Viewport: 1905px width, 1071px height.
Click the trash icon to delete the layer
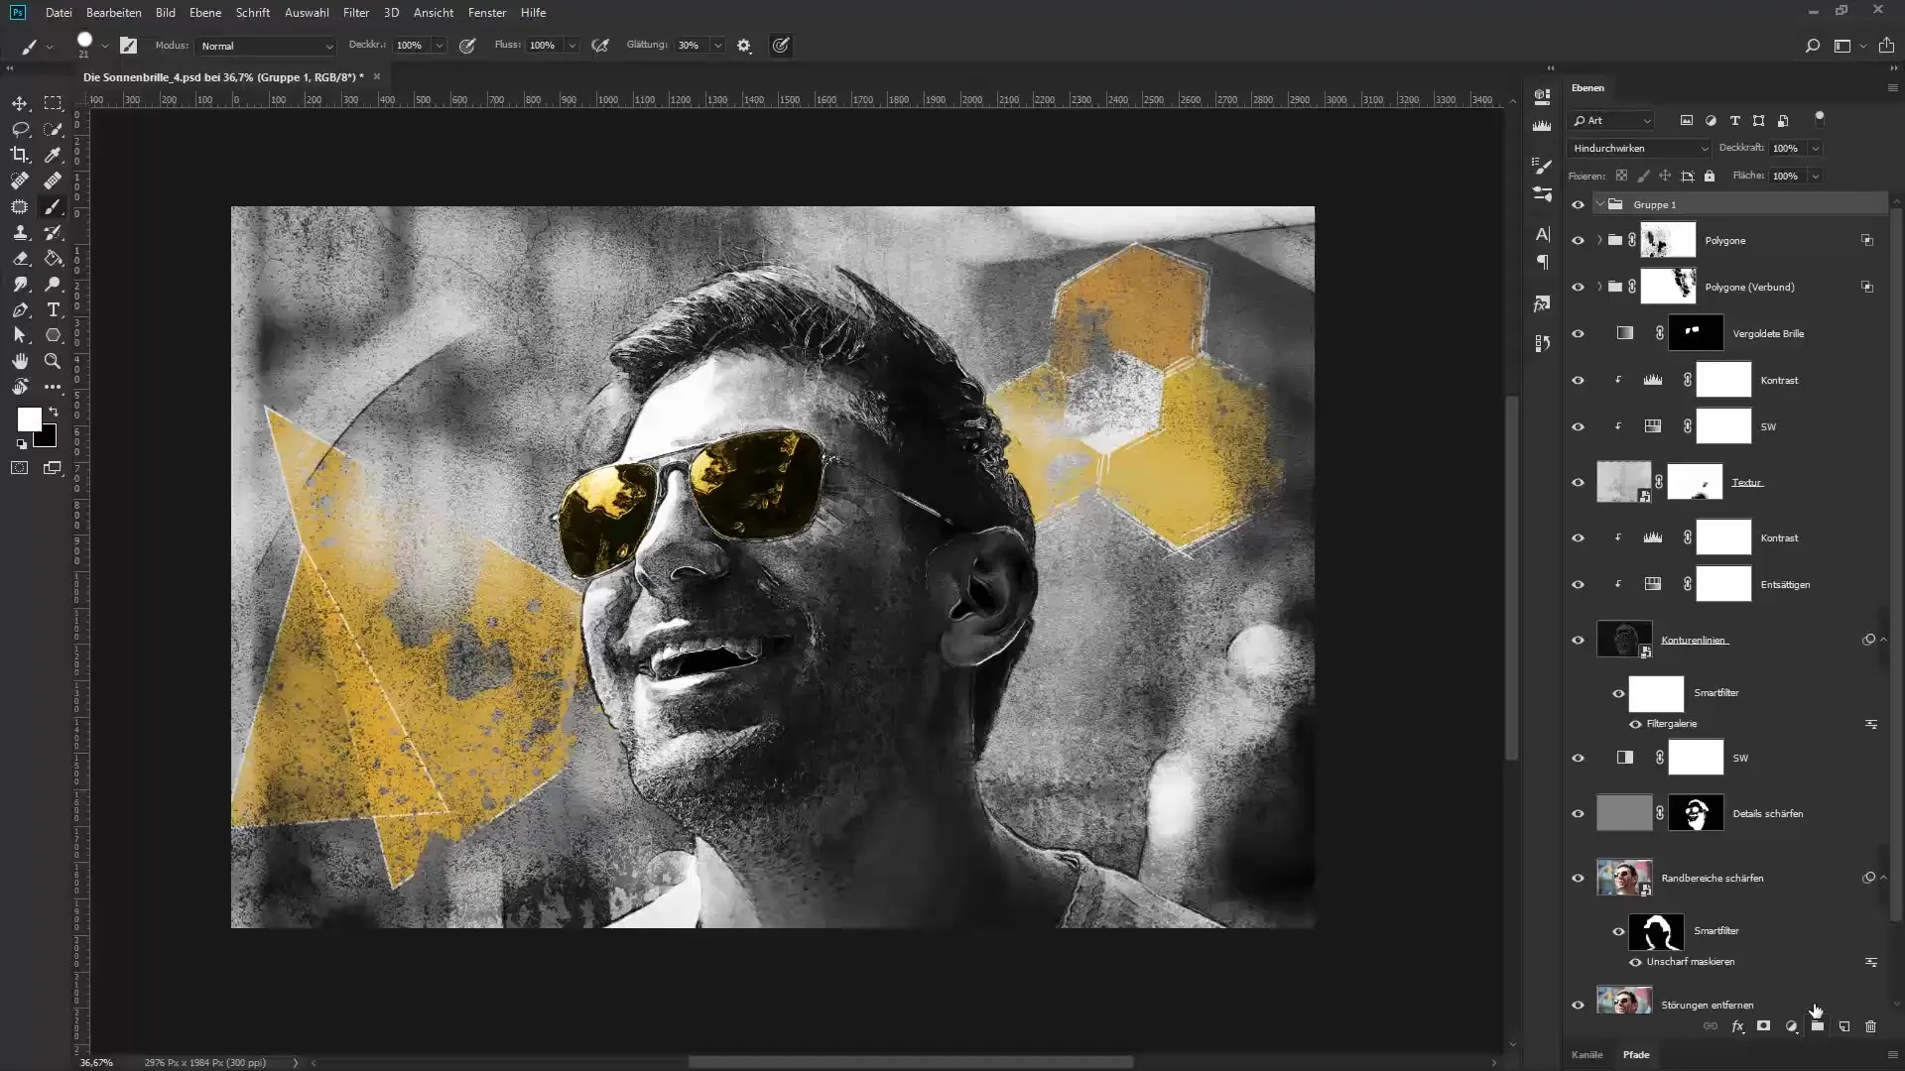(x=1870, y=1026)
